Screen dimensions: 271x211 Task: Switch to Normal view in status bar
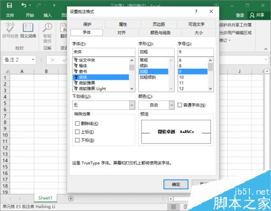click(173, 207)
